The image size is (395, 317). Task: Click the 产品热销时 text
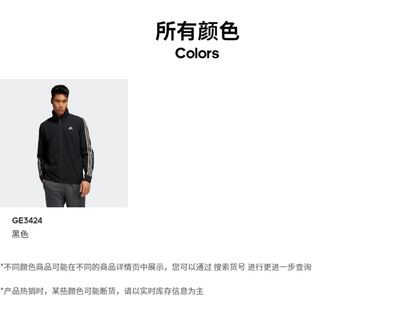pyautogui.click(x=24, y=291)
